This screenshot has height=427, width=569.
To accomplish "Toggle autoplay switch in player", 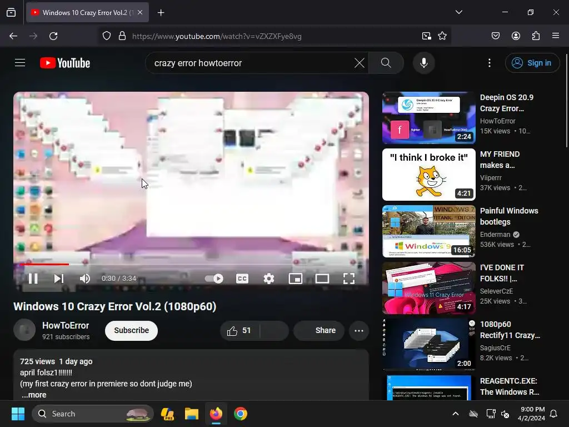I will tap(214, 279).
